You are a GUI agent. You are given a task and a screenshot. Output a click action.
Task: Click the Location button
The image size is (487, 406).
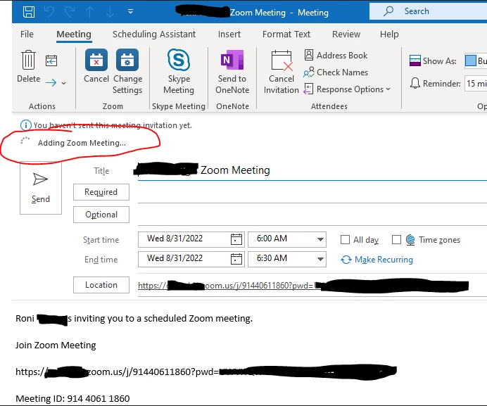(x=101, y=285)
